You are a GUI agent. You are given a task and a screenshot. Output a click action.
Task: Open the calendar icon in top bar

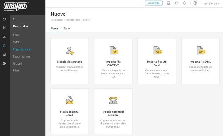point(169,3)
